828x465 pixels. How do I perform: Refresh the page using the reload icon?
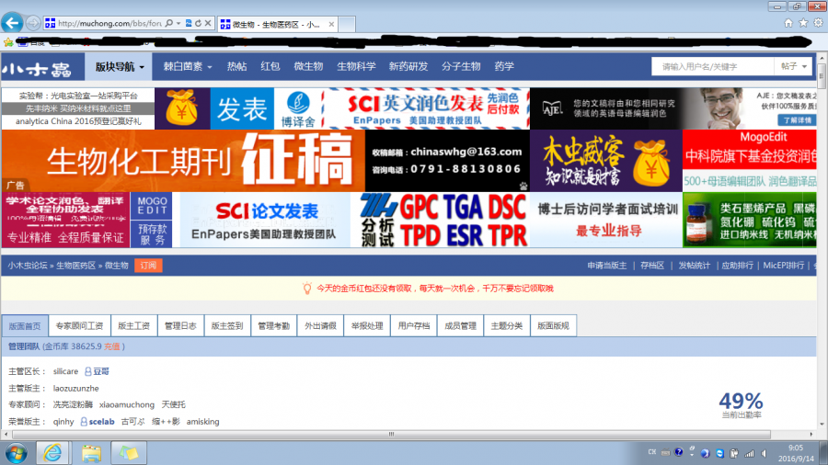point(198,23)
